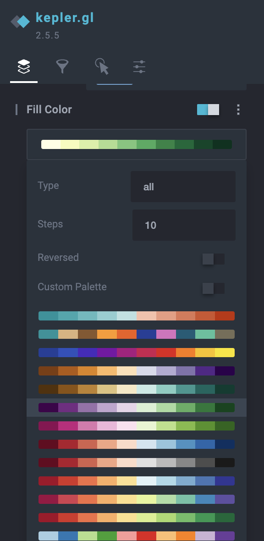Select the pink-to-green diverging palette
The width and height of the screenshot is (264, 541).
click(x=136, y=426)
